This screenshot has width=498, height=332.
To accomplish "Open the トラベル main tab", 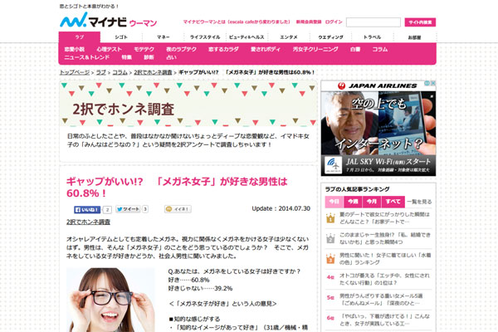I will tap(372, 37).
